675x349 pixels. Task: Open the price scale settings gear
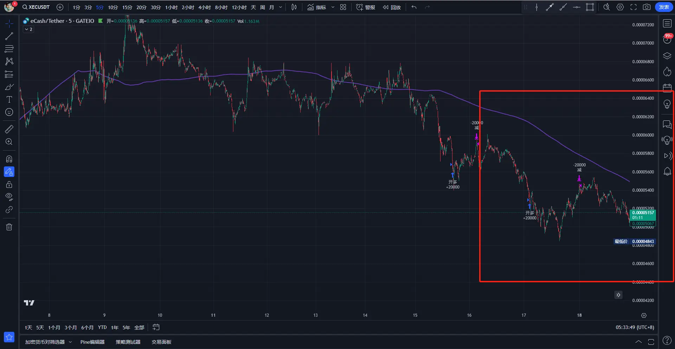click(644, 315)
